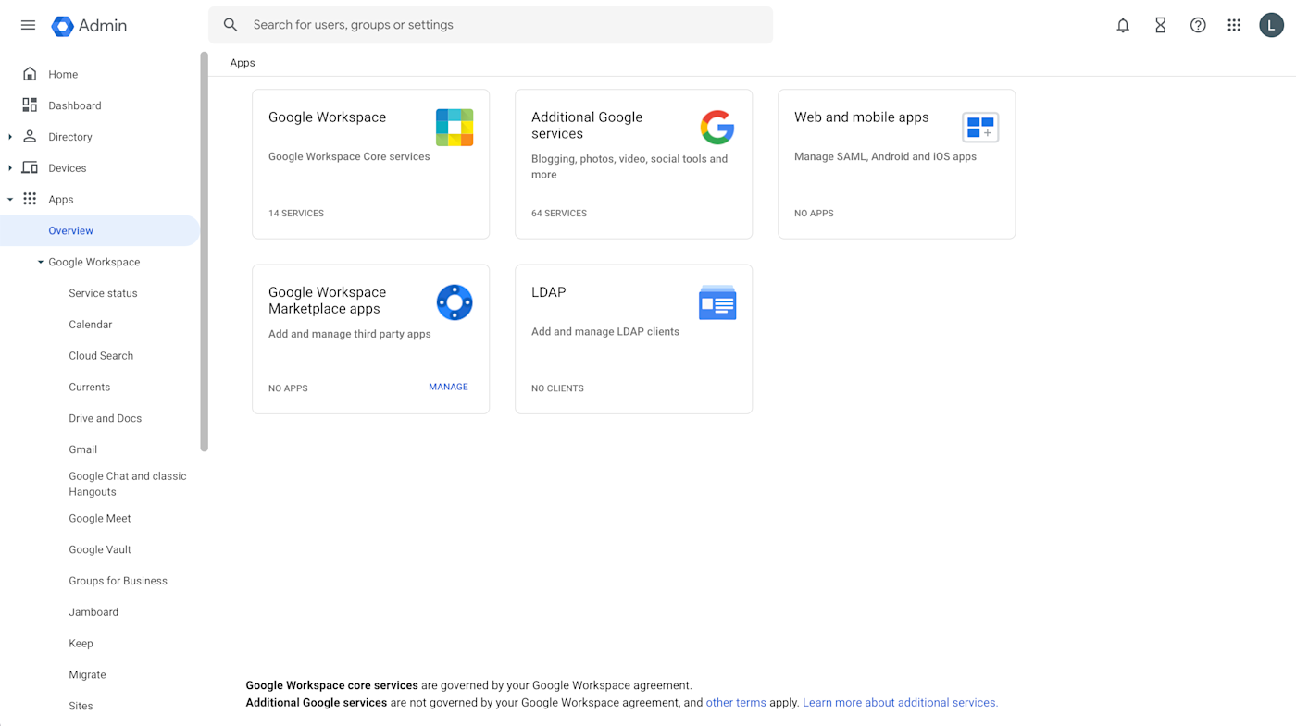
Task: Click the Apps grid icon in sidebar
Action: click(30, 199)
